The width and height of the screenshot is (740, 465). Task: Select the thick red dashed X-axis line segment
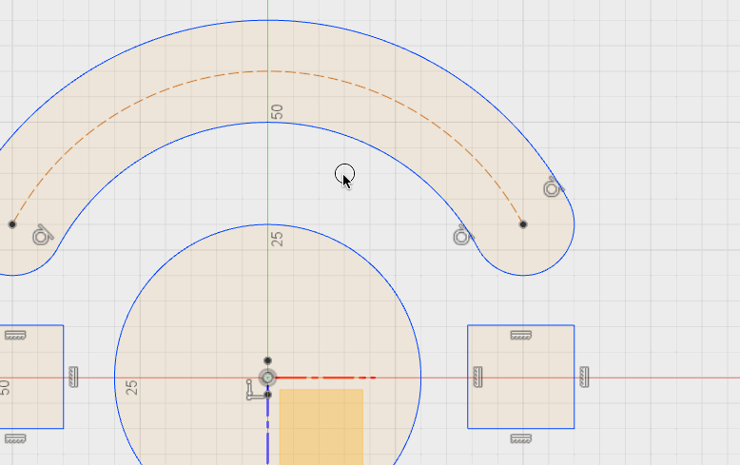[325, 378]
